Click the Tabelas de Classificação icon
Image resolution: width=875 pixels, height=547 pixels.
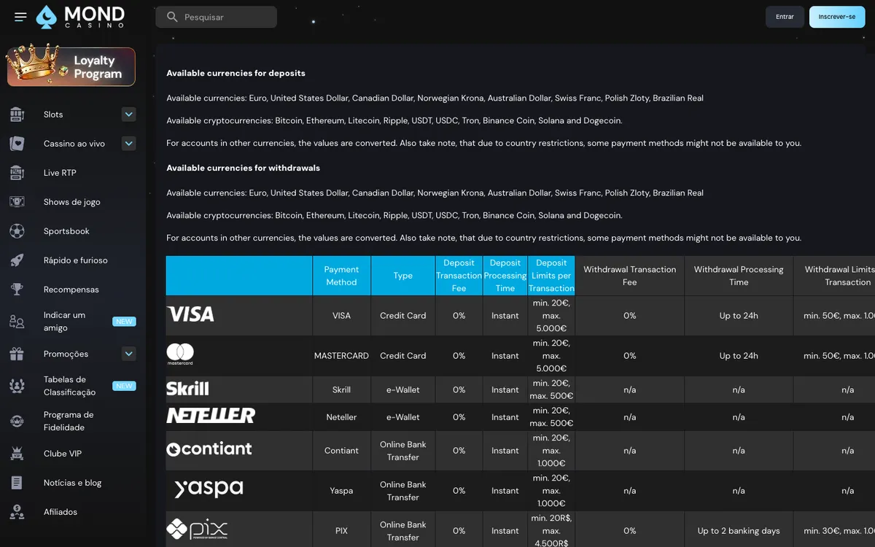point(17,386)
